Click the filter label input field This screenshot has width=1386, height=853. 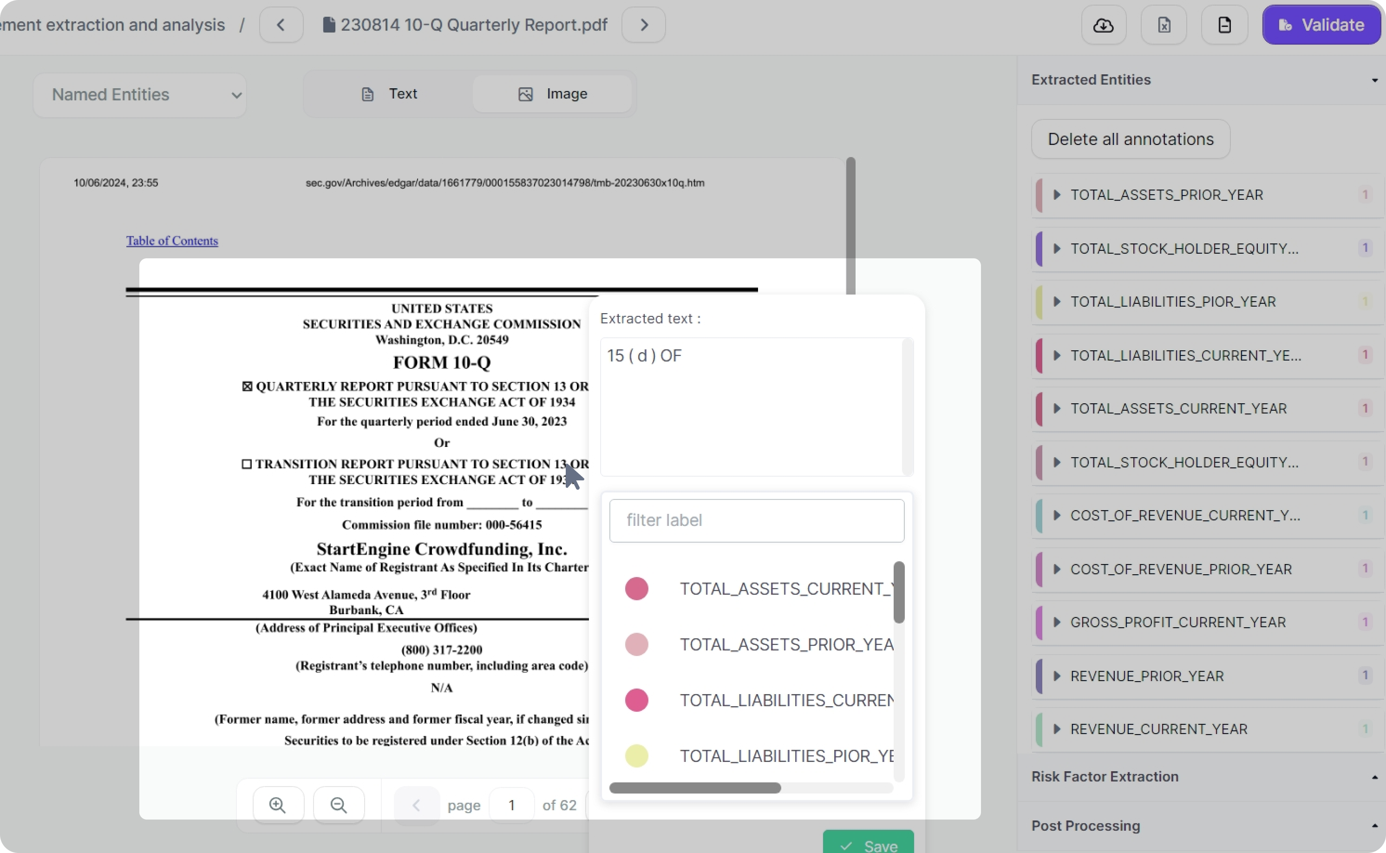[x=756, y=520]
